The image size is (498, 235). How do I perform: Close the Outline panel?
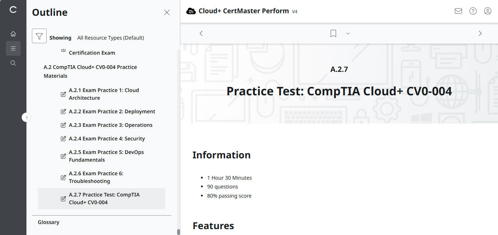click(167, 12)
